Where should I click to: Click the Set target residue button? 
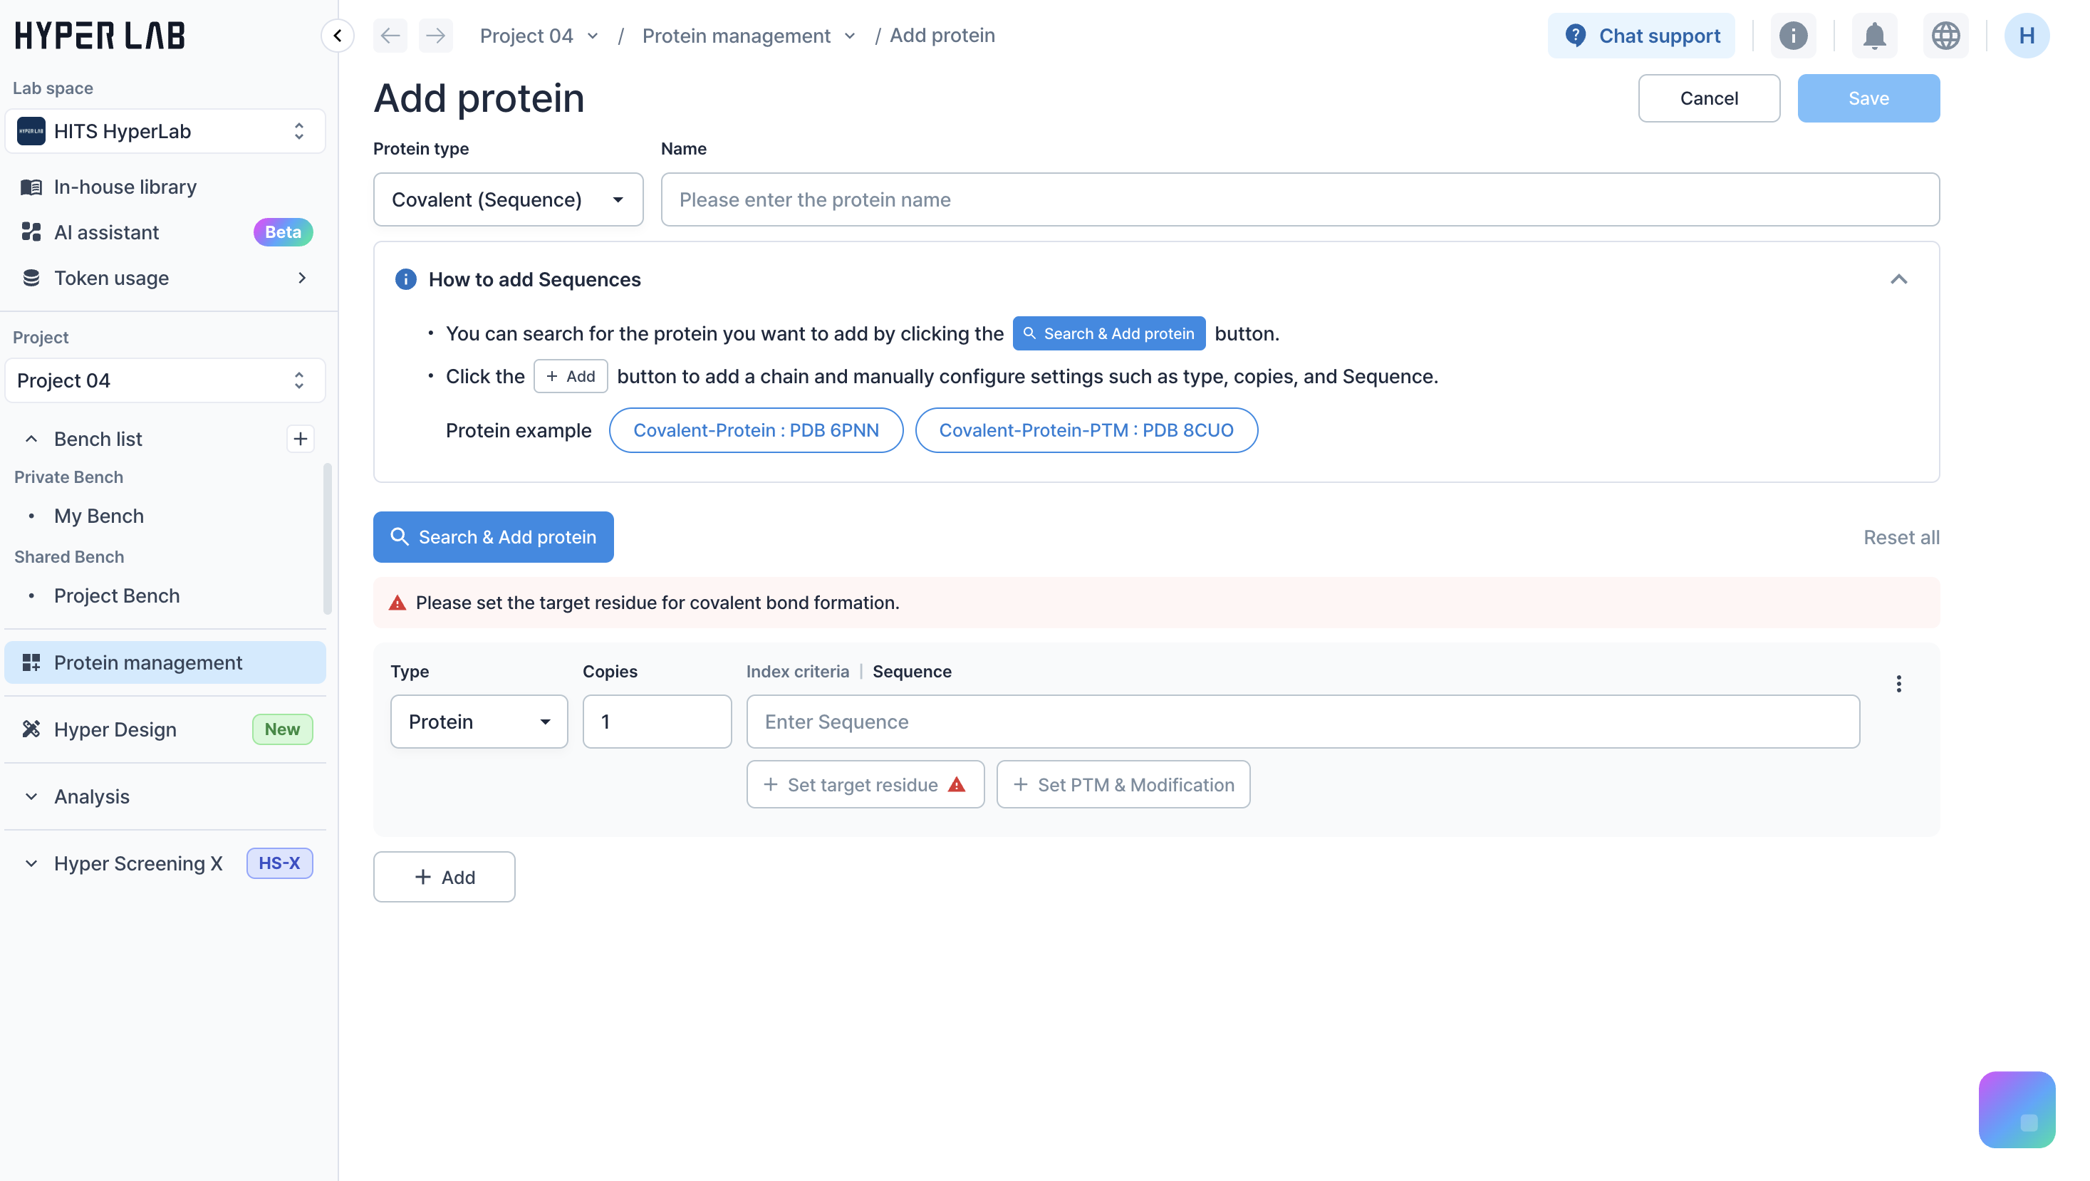point(865,784)
